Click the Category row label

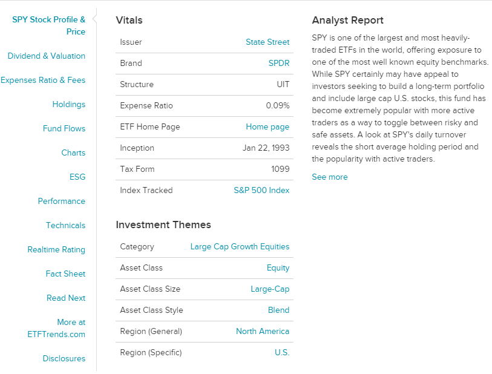point(137,247)
